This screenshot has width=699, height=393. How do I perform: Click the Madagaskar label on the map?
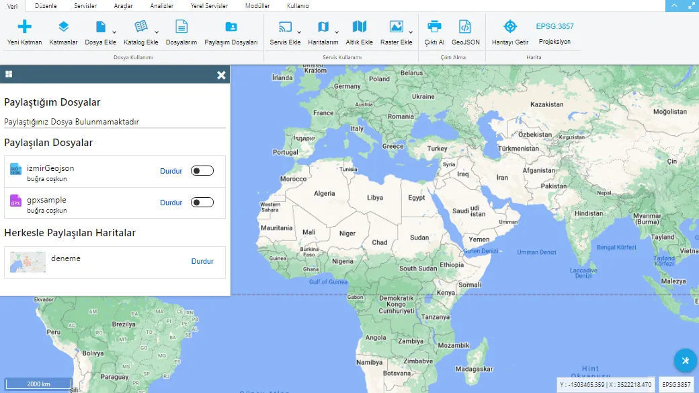[x=474, y=369]
